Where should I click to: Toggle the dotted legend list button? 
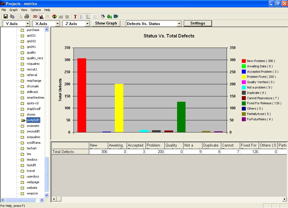(82, 17)
